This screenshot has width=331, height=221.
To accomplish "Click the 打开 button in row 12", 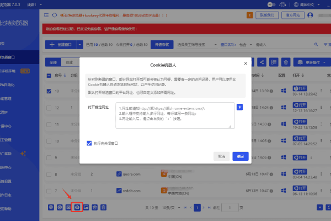I will point(300,105).
